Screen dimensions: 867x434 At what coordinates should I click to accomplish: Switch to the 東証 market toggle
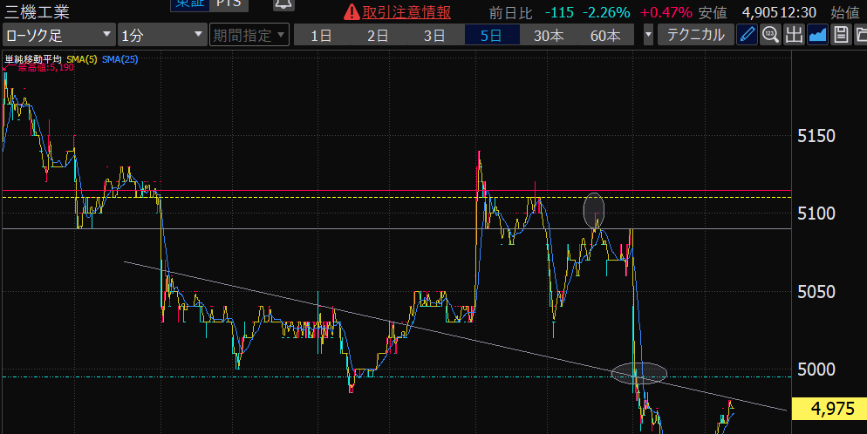(x=188, y=4)
